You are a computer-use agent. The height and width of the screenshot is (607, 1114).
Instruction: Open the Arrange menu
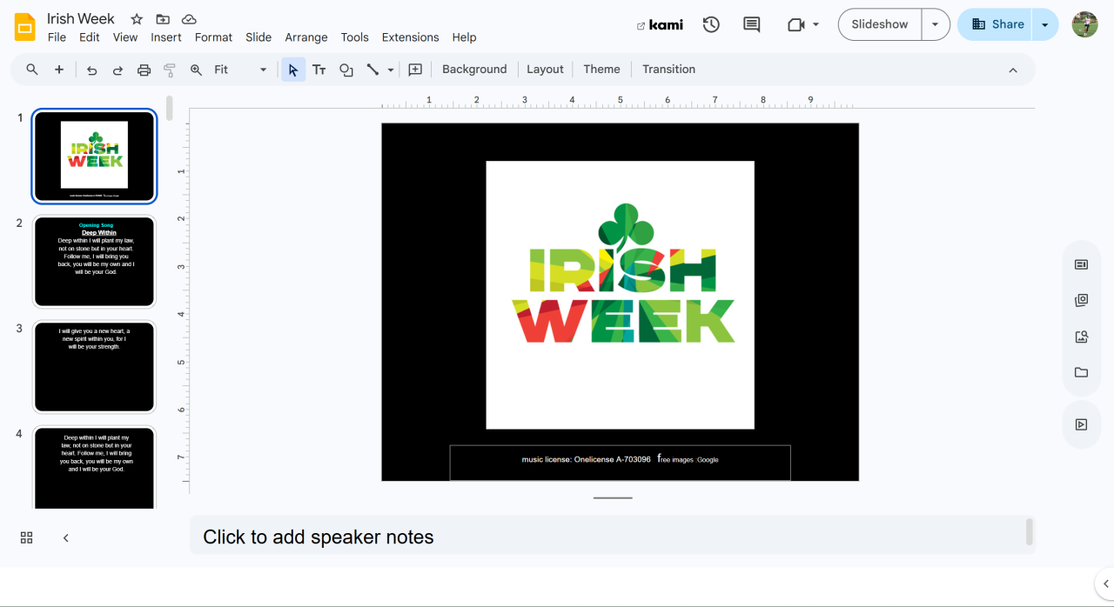tap(306, 37)
